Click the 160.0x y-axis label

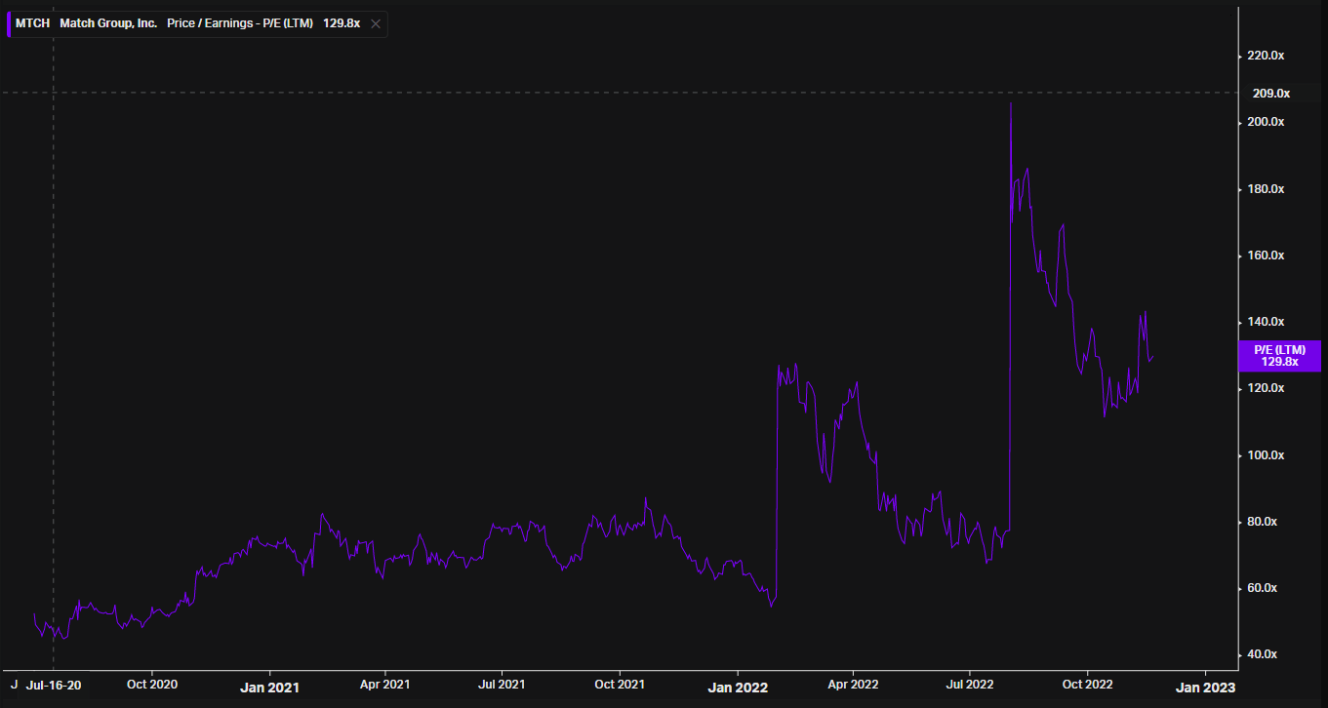(x=1266, y=256)
